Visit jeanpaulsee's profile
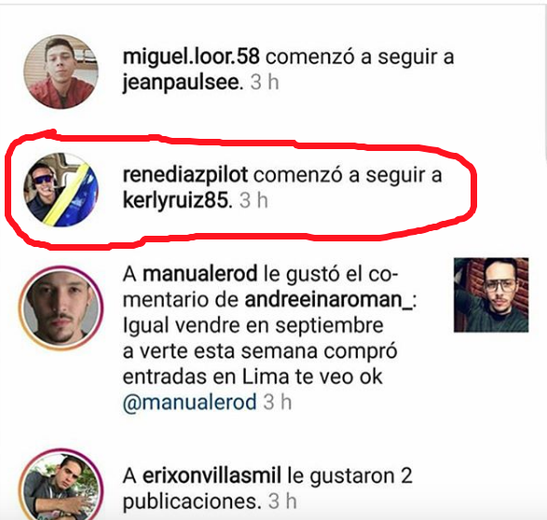Image resolution: width=547 pixels, height=520 pixels. pos(181,83)
